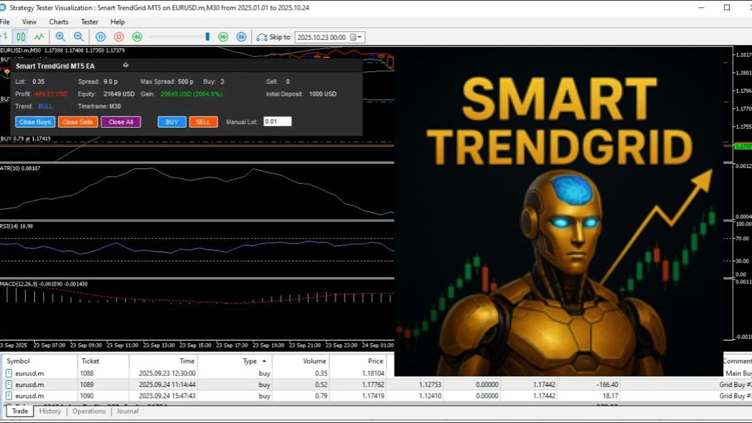Select ticket 1088 trade row
Screen dimensions: 752x423
click(x=376, y=373)
